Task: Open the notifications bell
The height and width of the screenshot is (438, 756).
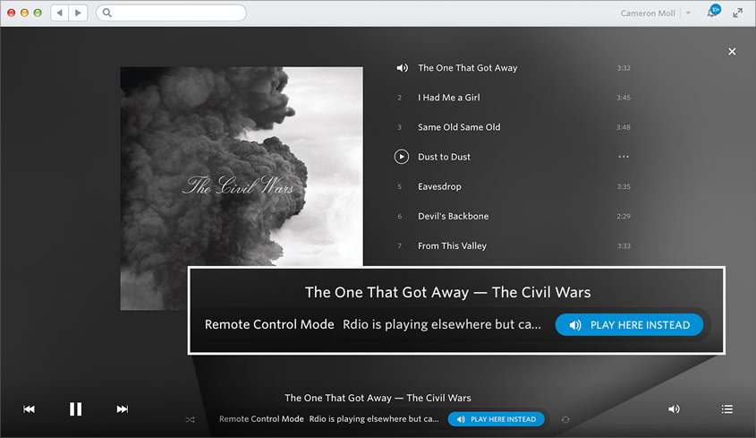Action: coord(713,12)
